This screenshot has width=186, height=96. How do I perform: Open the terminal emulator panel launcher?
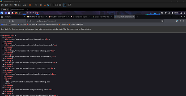click(x=19, y=13)
